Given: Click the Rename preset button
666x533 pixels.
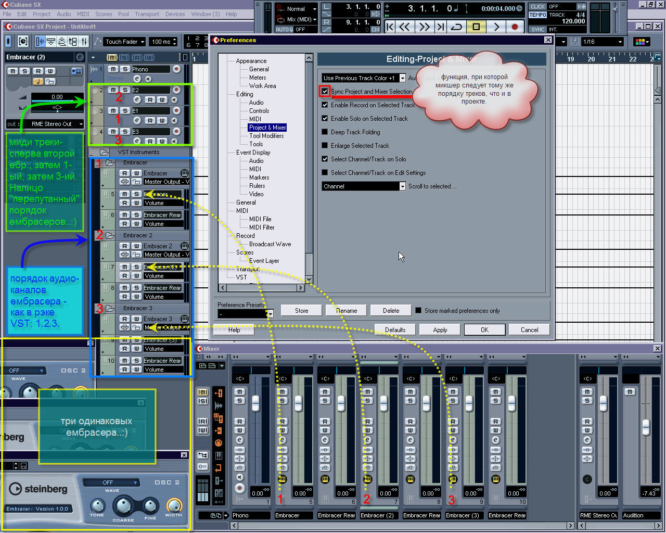Looking at the screenshot, I should point(347,311).
